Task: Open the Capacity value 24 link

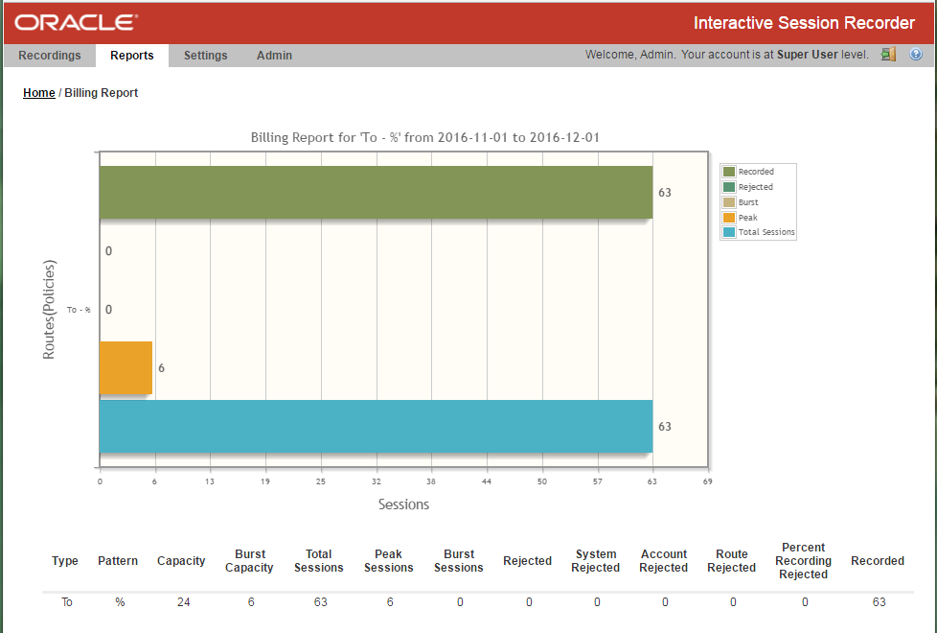Action: pyautogui.click(x=181, y=602)
